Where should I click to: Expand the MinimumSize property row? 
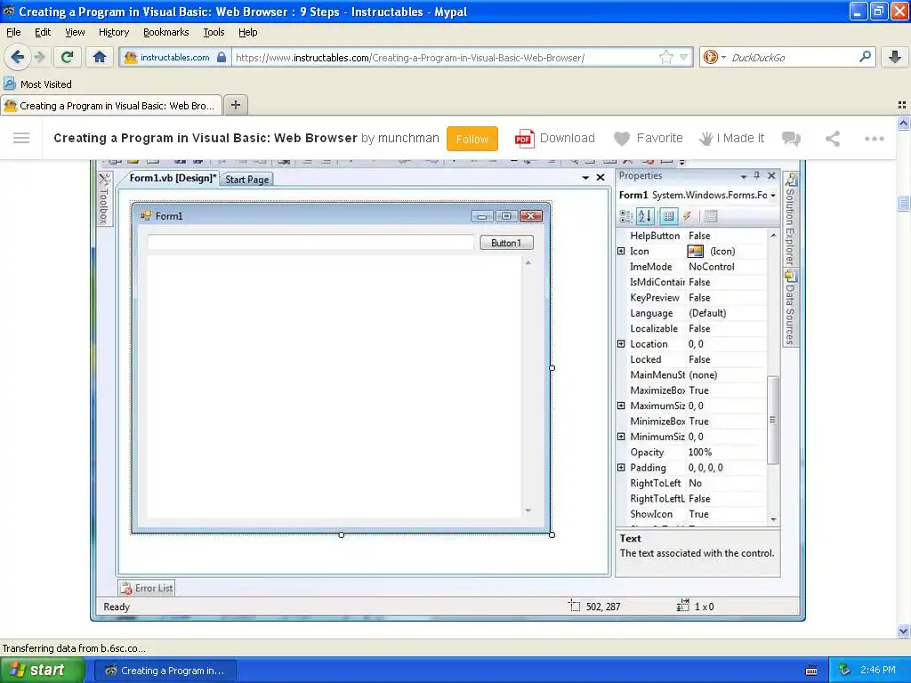click(x=621, y=436)
